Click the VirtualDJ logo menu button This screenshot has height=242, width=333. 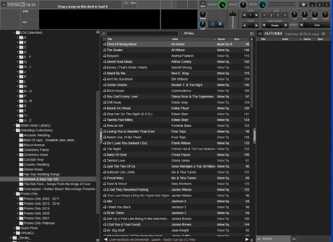point(16,5)
